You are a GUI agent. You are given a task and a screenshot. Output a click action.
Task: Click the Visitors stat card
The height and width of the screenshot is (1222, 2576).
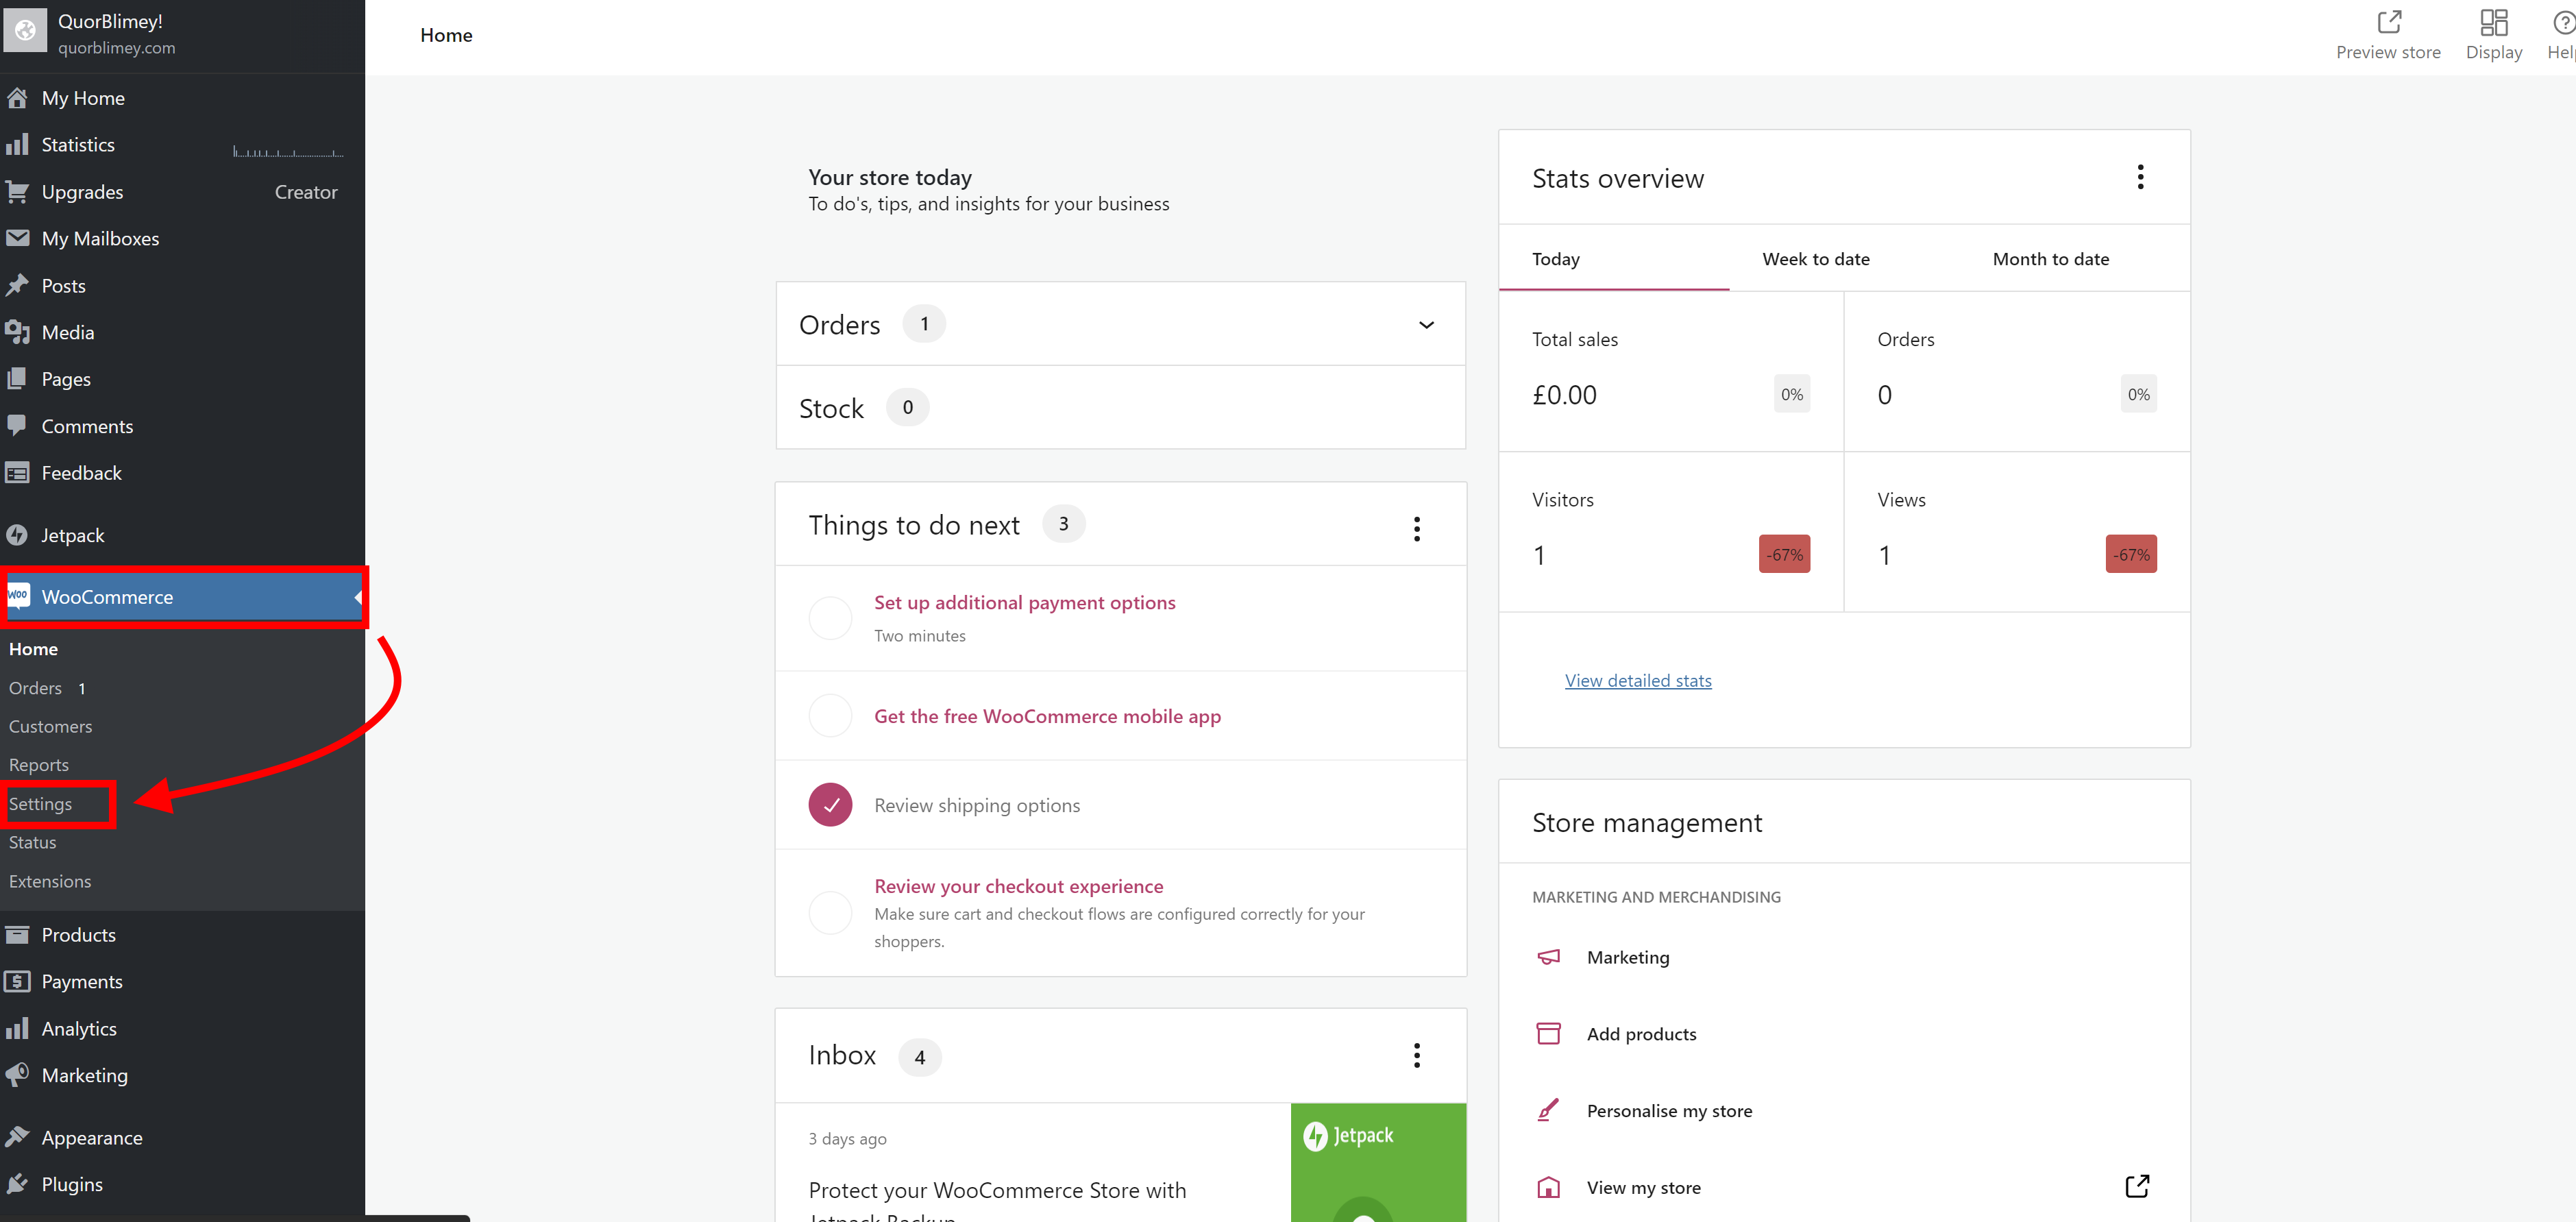click(x=1670, y=531)
